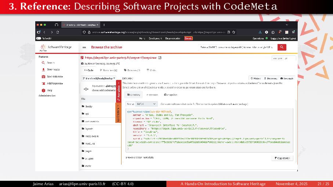Screen dimensions: 333x187
Task: Toggle the Full width switch
Action: click(39, 38)
